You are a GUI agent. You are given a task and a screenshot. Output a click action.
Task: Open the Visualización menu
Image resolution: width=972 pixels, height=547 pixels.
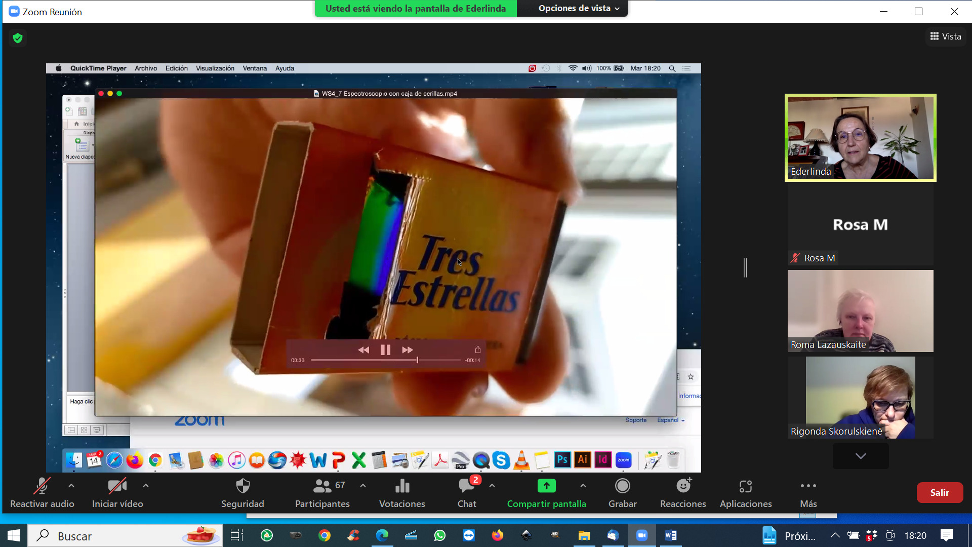tap(215, 68)
